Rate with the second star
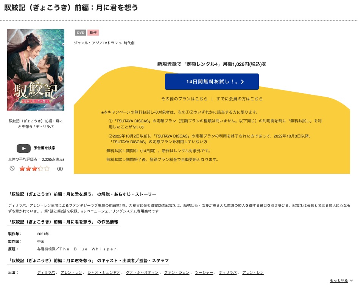The width and height of the screenshot is (358, 286). (x=28, y=169)
